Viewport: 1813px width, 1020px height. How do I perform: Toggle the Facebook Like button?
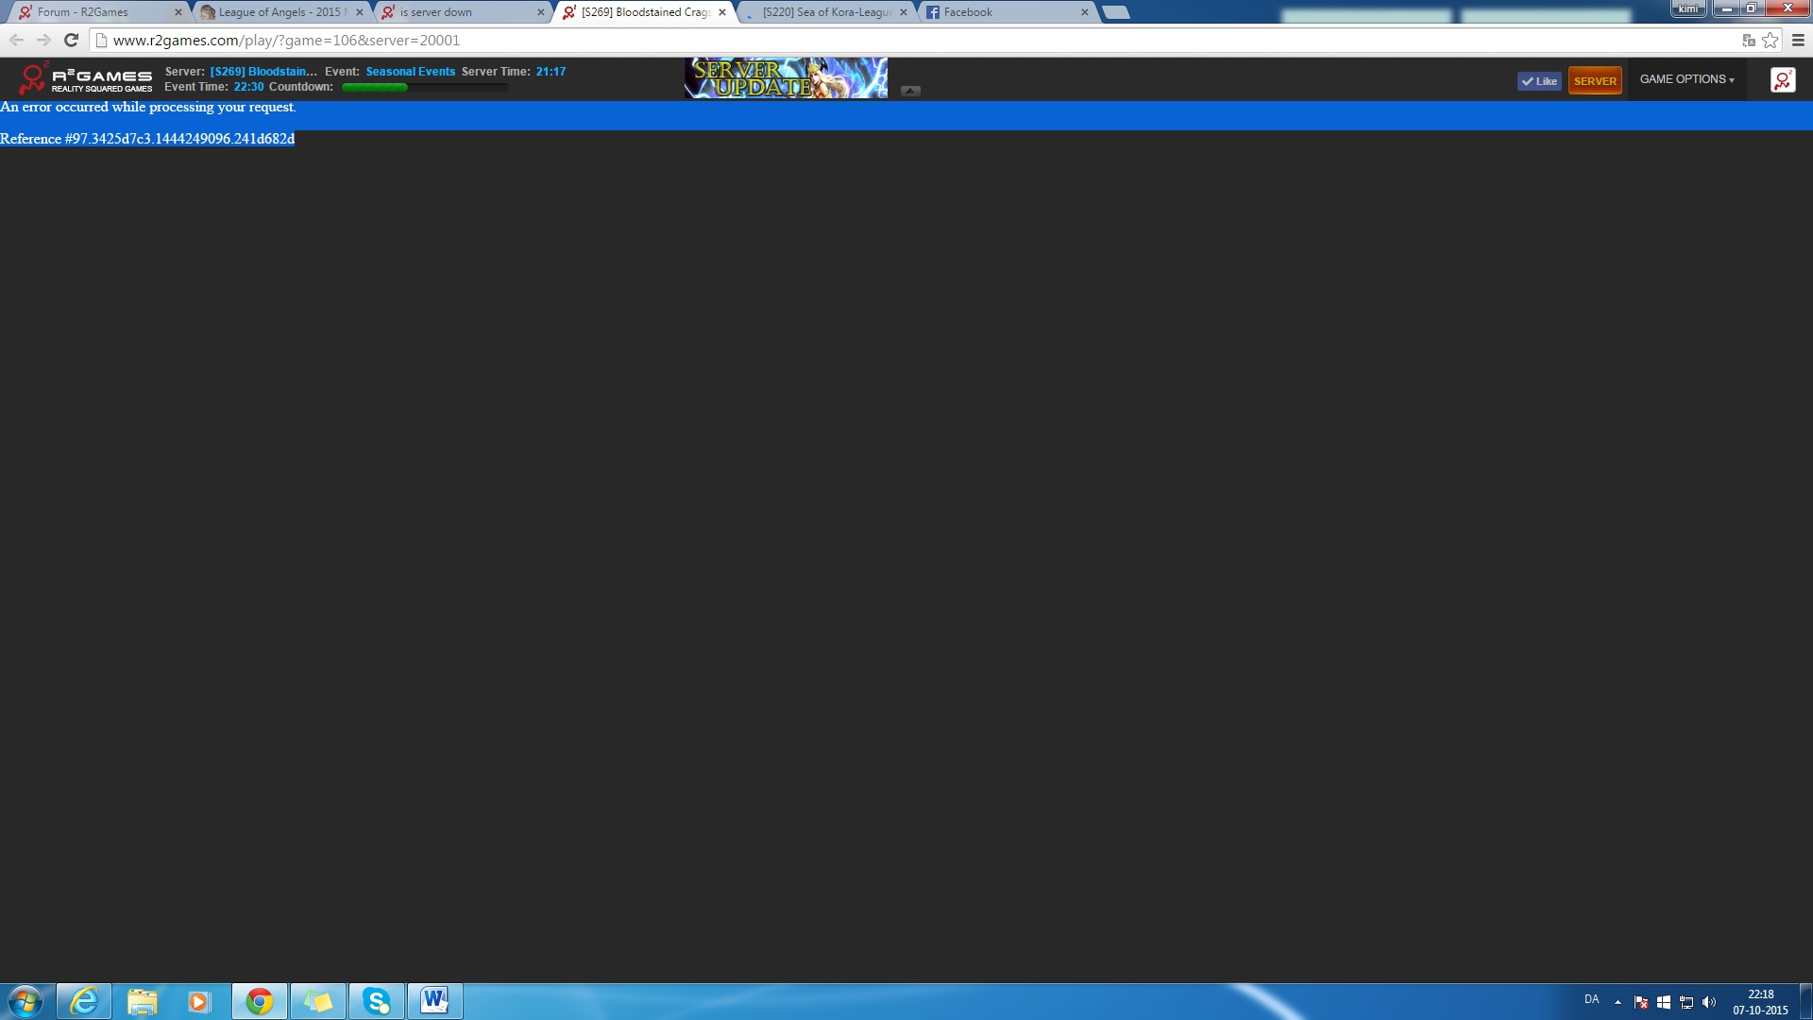coord(1539,81)
